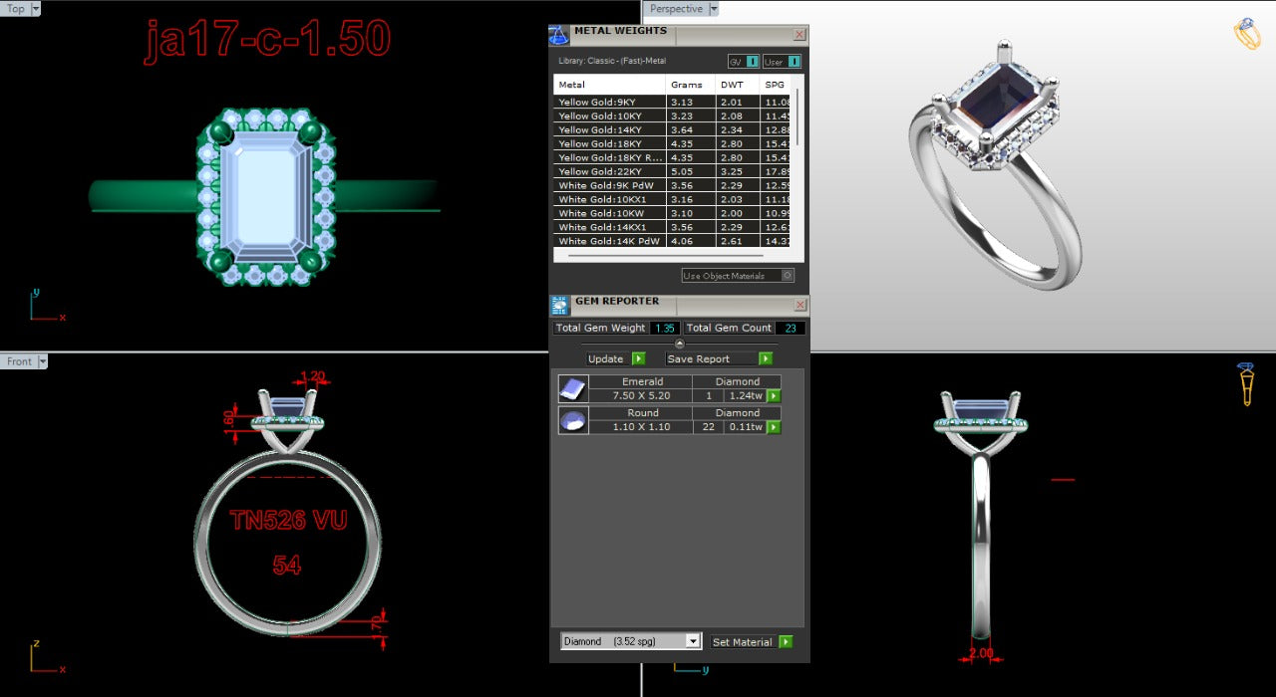1276x697 pixels.
Task: Select the Yellow Gold:18KY row
Action: 672,143
